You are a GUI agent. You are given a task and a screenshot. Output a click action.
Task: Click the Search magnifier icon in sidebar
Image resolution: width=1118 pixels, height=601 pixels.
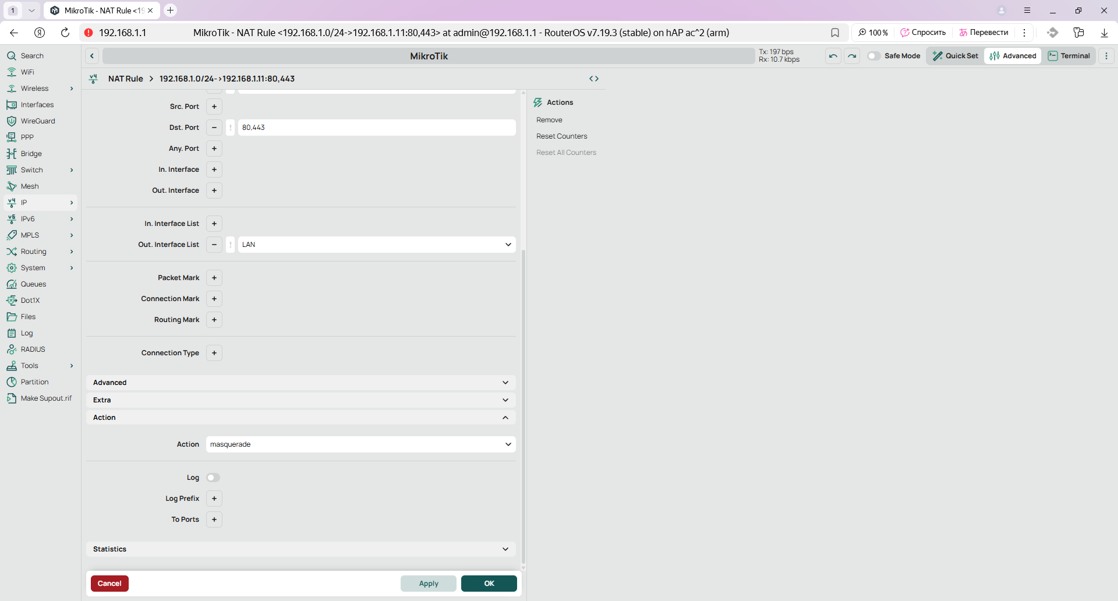click(11, 56)
